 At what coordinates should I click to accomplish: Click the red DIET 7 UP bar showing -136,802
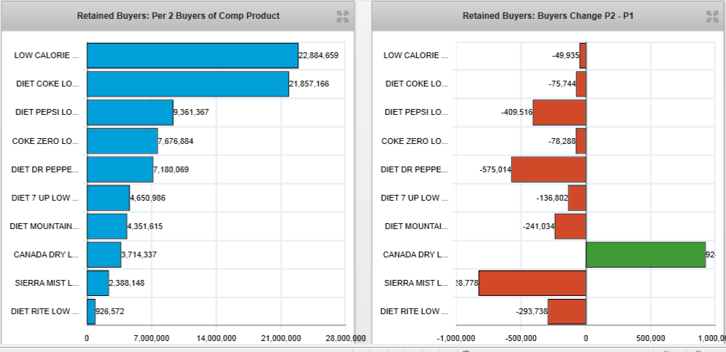[x=577, y=198]
